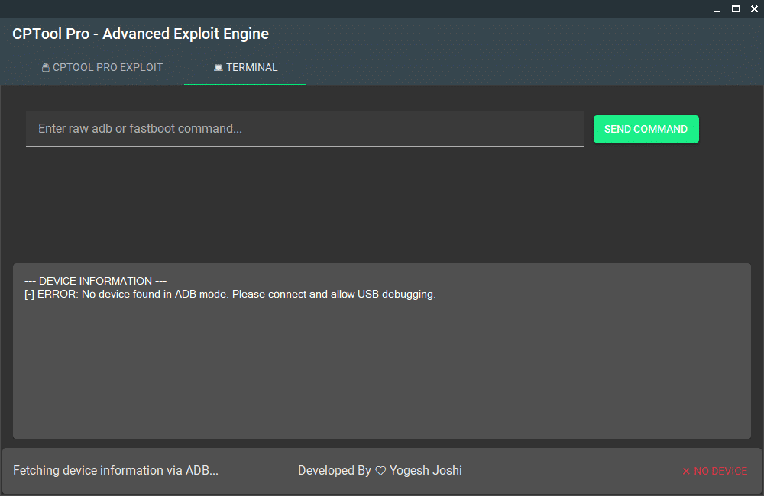Click the lock icon on CPTOOL PRO EXPLOIT tab

(44, 67)
